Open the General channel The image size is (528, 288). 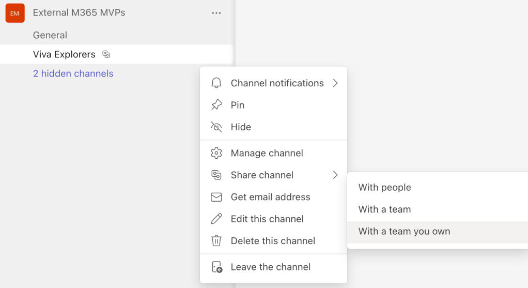tap(50, 35)
